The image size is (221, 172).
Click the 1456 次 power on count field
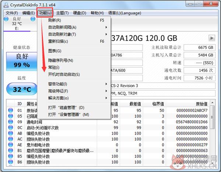(199, 70)
